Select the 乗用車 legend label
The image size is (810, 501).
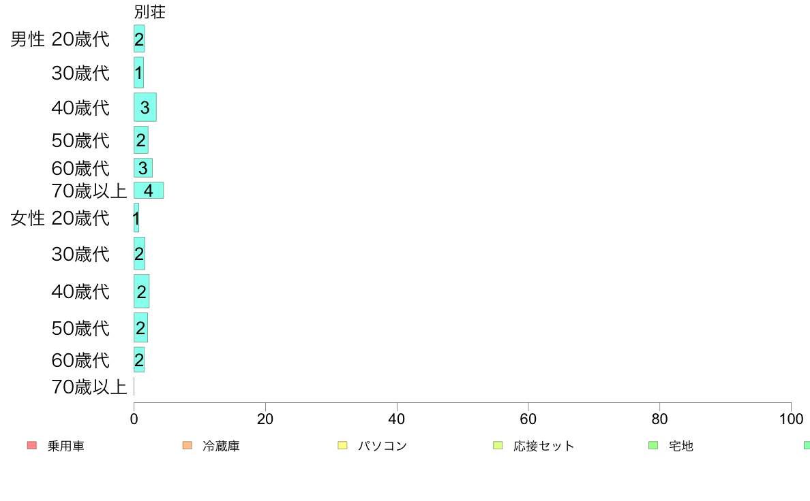point(66,446)
